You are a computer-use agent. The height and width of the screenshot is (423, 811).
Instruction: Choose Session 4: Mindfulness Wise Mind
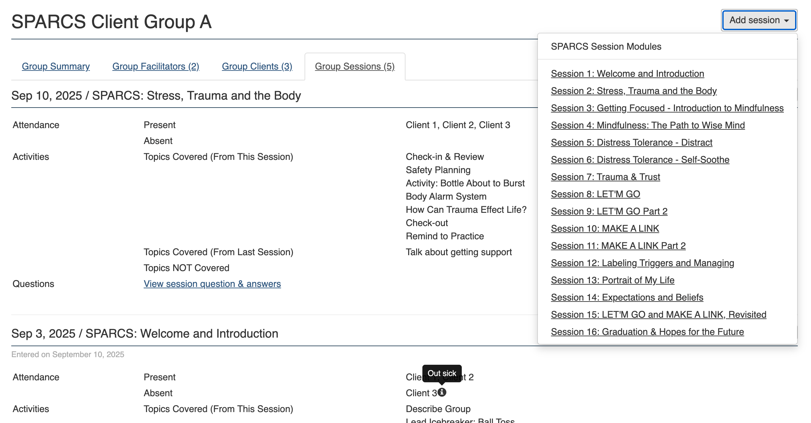point(648,125)
